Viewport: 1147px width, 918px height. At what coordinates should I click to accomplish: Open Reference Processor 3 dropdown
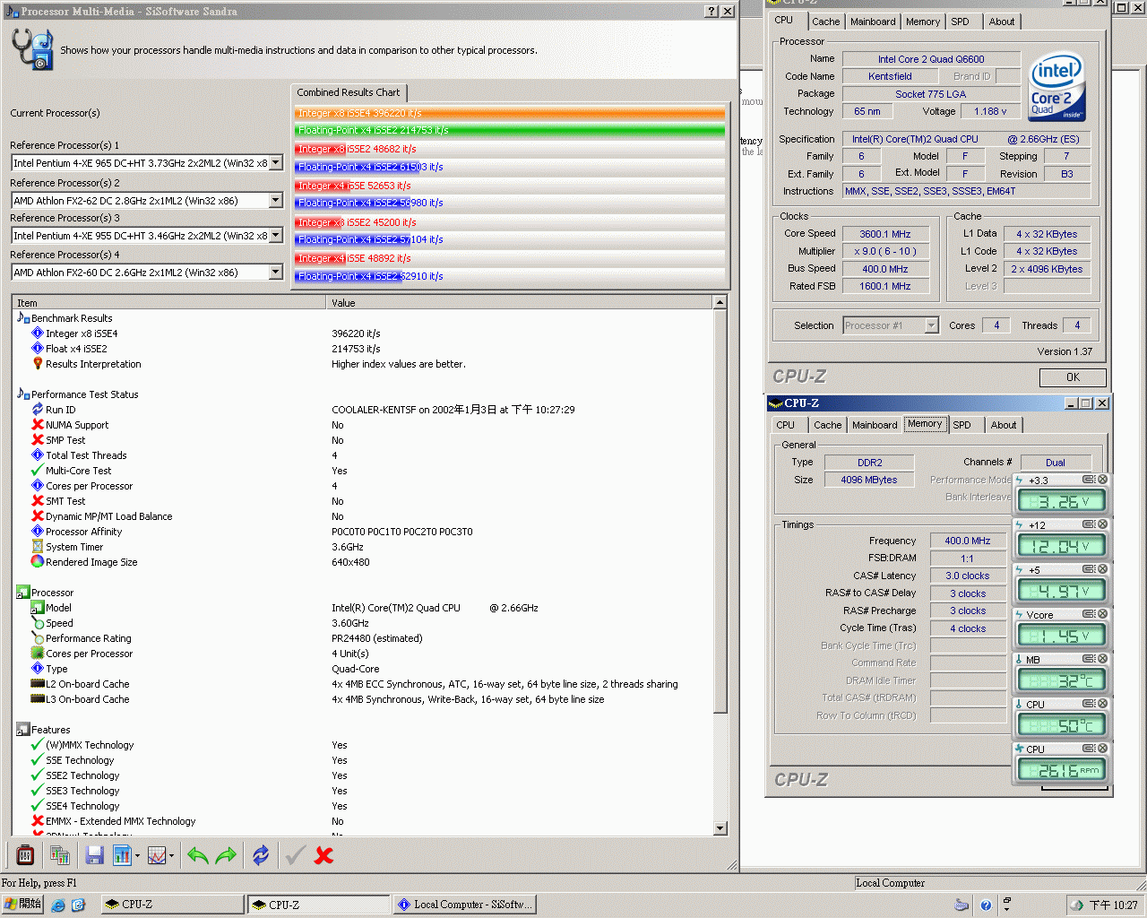tap(276, 236)
